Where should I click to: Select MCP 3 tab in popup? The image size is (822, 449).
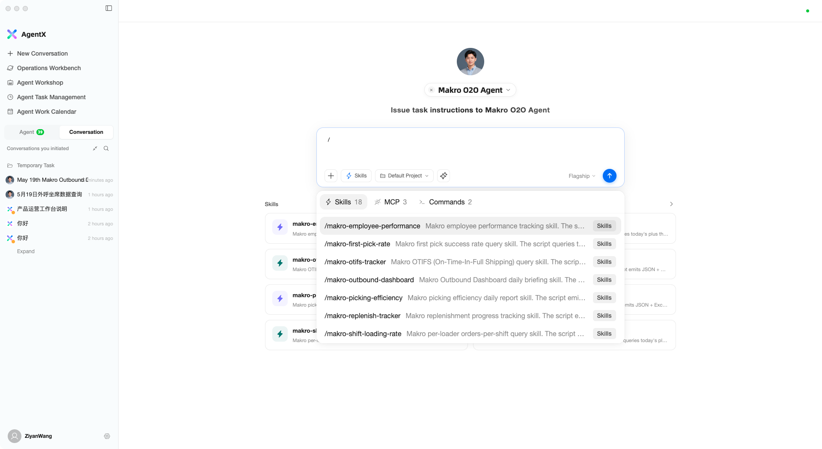[390, 202]
